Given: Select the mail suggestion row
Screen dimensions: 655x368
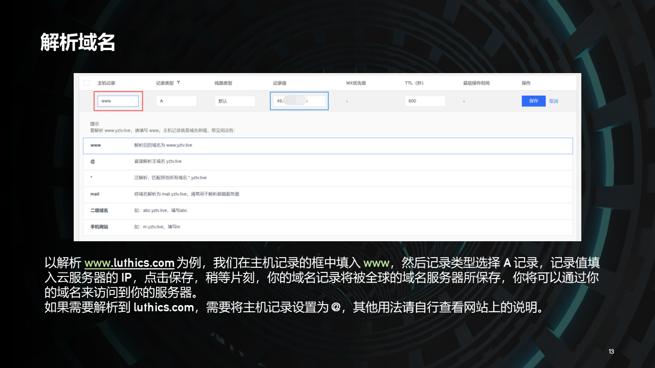Looking at the screenshot, I should click(327, 194).
